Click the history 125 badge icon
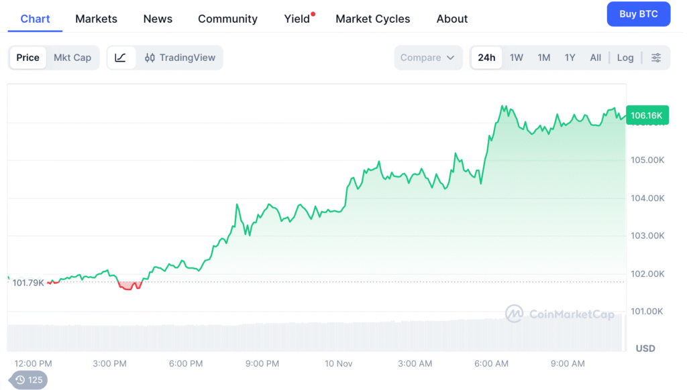Image resolution: width=687 pixels, height=390 pixels. tap(28, 380)
